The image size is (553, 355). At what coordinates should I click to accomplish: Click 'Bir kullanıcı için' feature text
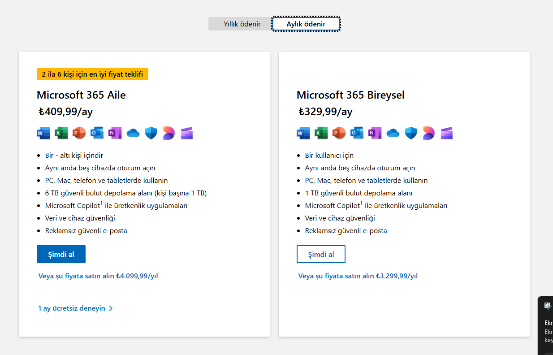pyautogui.click(x=329, y=156)
